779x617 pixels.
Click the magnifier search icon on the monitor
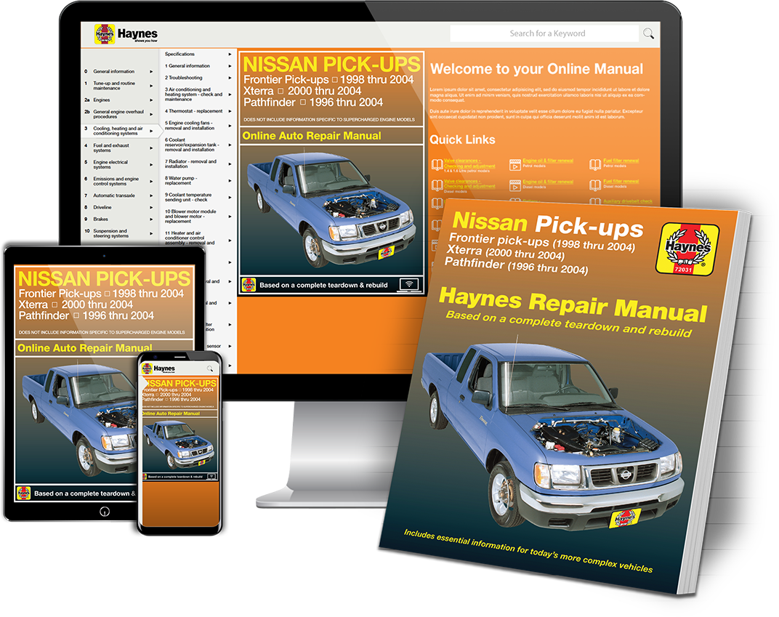click(648, 33)
